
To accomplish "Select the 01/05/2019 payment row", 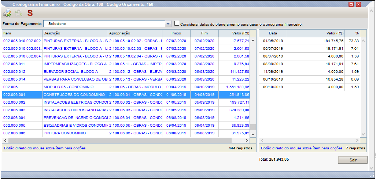I will (x=310, y=41).
